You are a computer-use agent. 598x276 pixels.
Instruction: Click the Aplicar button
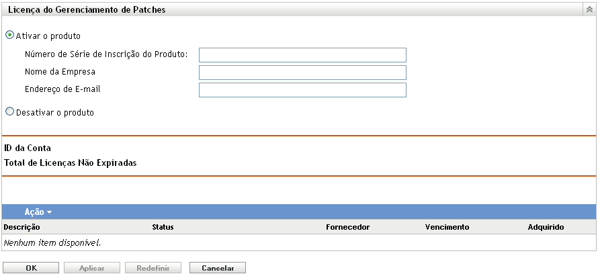[91, 268]
